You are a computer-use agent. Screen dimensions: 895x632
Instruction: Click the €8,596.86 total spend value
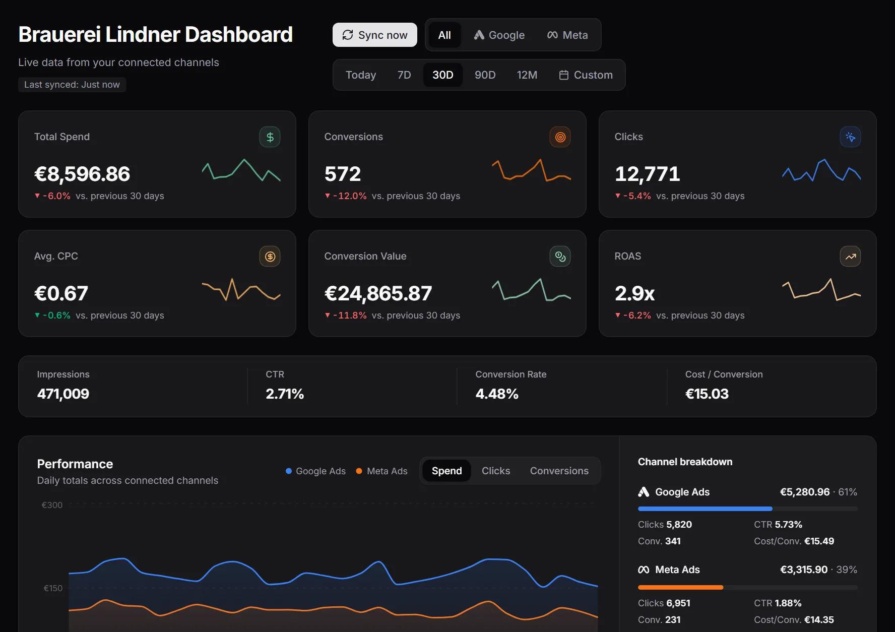click(x=82, y=174)
